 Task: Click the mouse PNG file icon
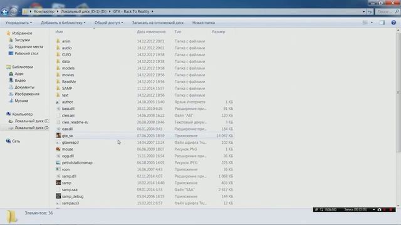pos(58,149)
